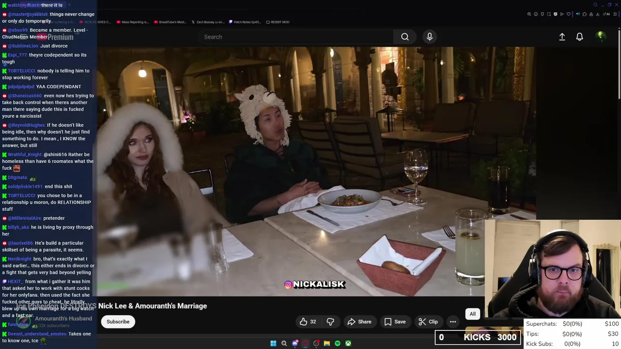Click the pinboard pin toolbar icon
621x349 pixels.
(x=542, y=14)
